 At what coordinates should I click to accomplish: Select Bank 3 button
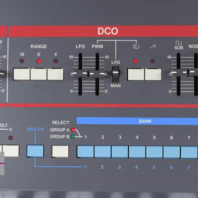coord(120,152)
